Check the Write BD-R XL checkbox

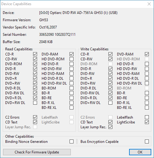[147, 103]
